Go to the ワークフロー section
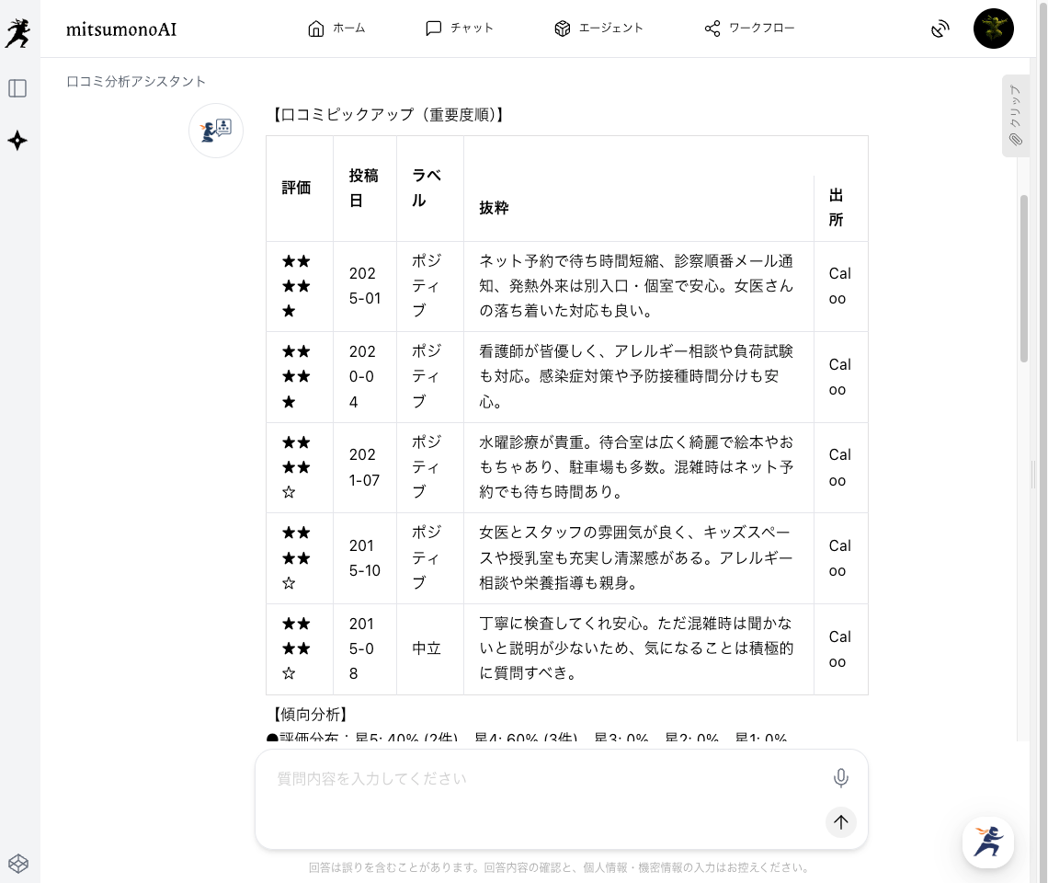This screenshot has width=1048, height=883. tap(749, 29)
